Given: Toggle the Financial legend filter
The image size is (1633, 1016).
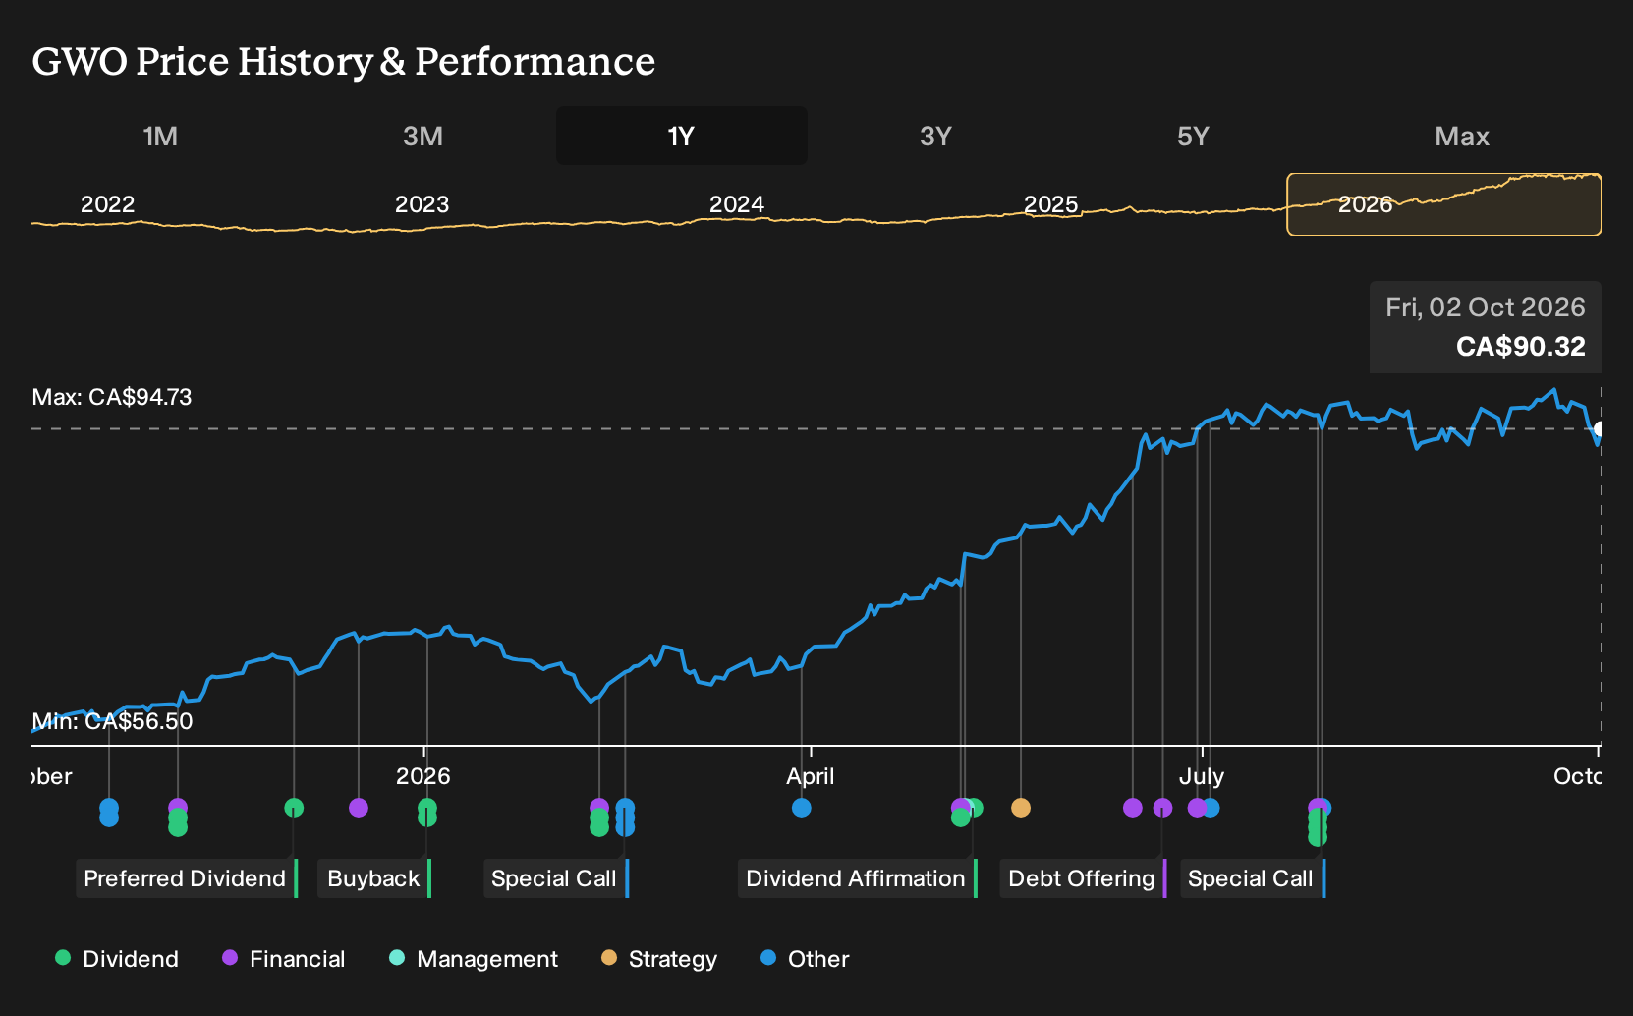Looking at the screenshot, I should pos(284,959).
